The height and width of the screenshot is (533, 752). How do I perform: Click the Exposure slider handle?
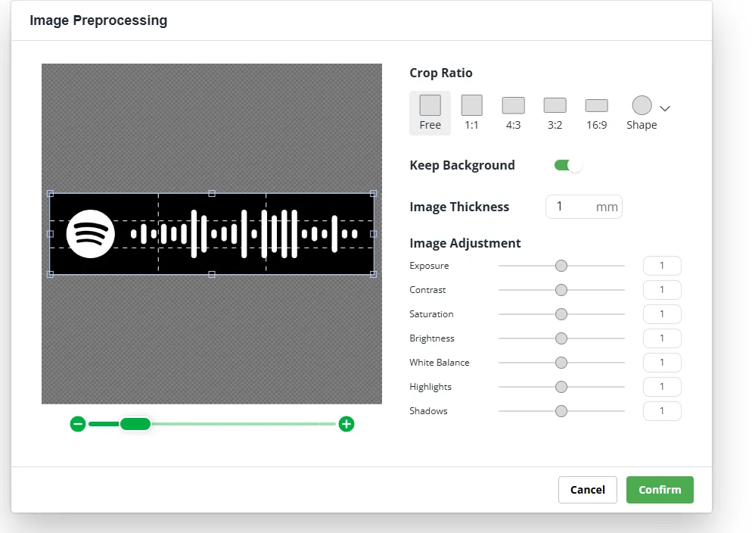pos(561,266)
